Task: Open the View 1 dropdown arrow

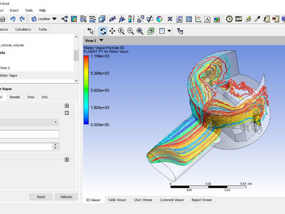Action: [x=101, y=40]
